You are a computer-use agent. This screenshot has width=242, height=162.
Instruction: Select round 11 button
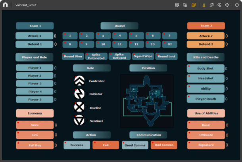[120, 44]
